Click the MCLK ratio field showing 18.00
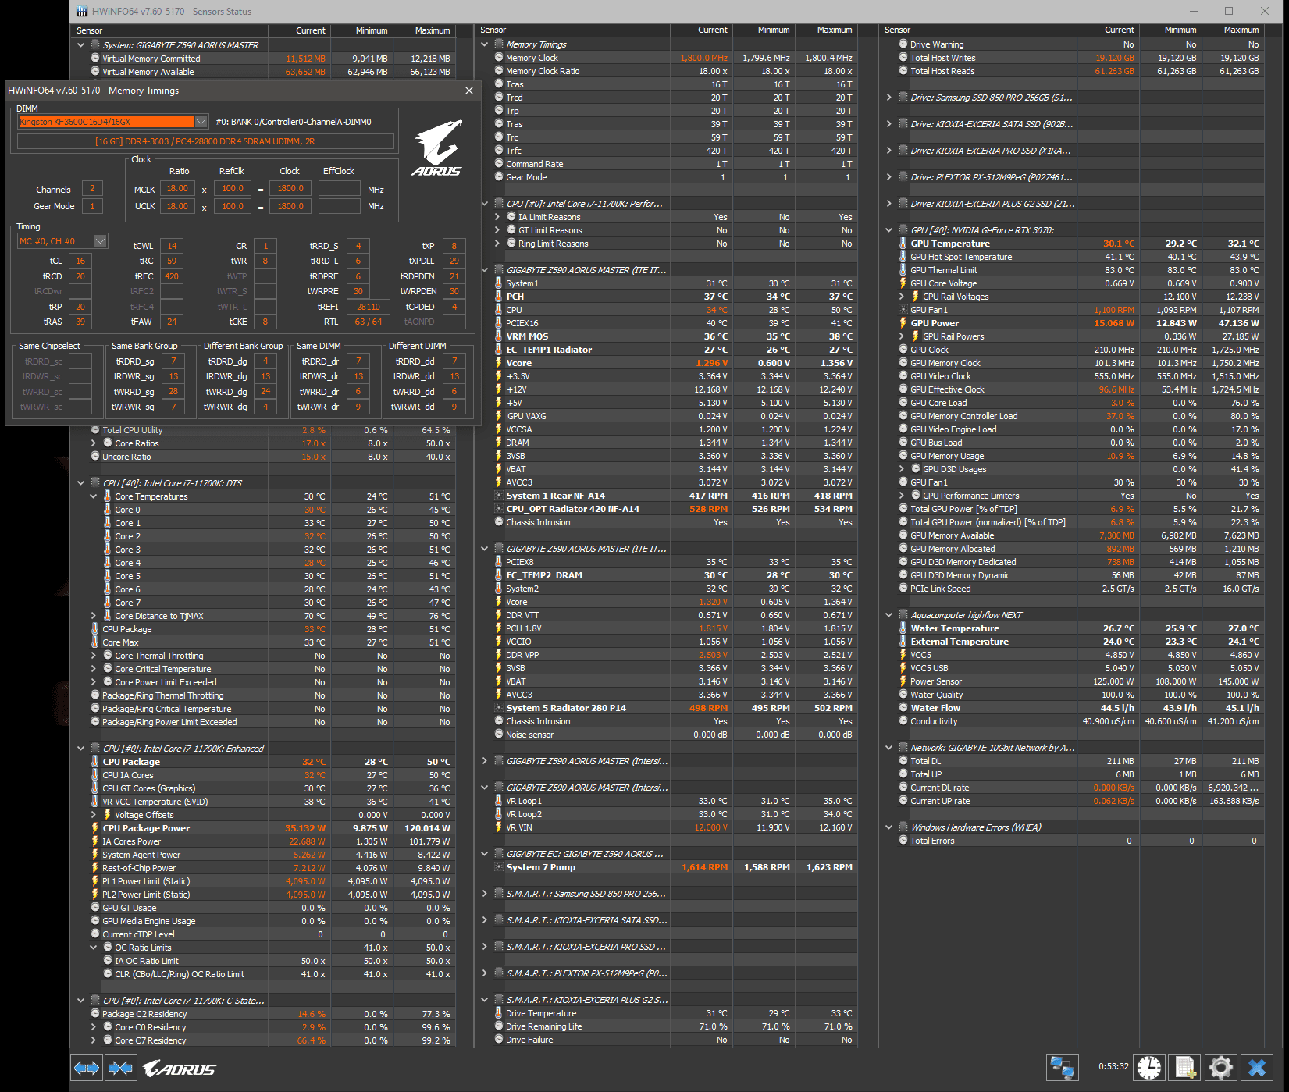 [x=177, y=188]
